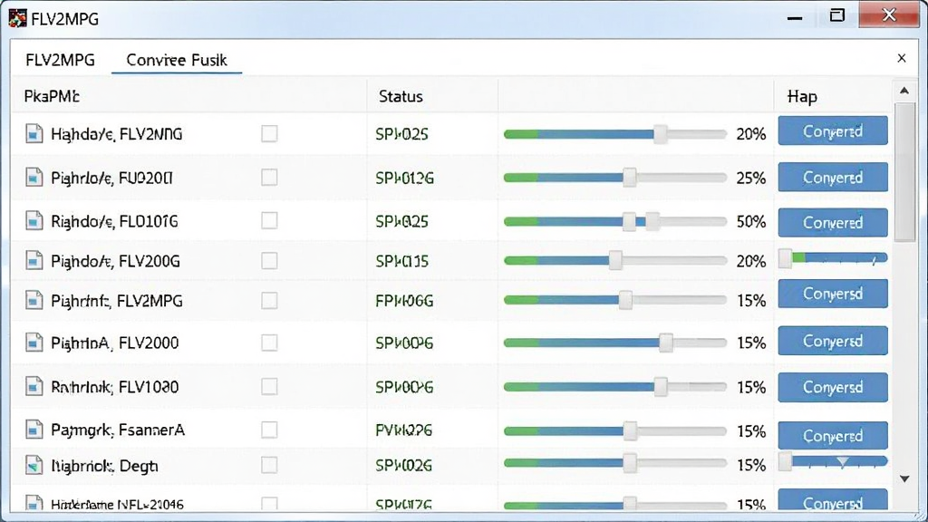Click slider handle in the 25% row
Screen dimensions: 928x522
[x=630, y=177]
